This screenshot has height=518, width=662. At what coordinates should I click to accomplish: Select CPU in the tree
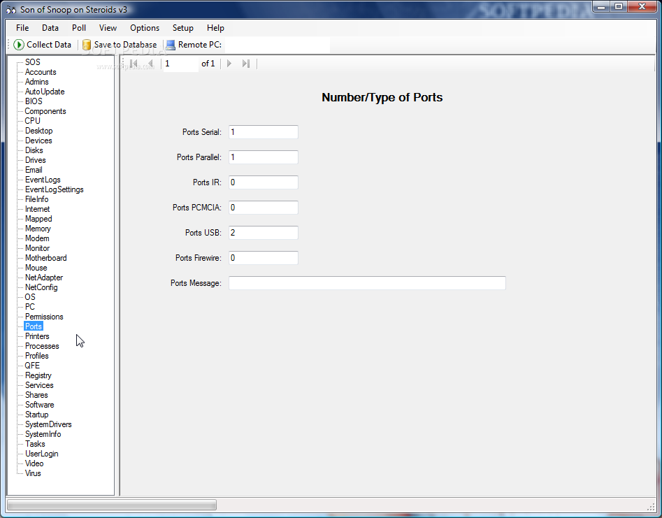click(33, 121)
